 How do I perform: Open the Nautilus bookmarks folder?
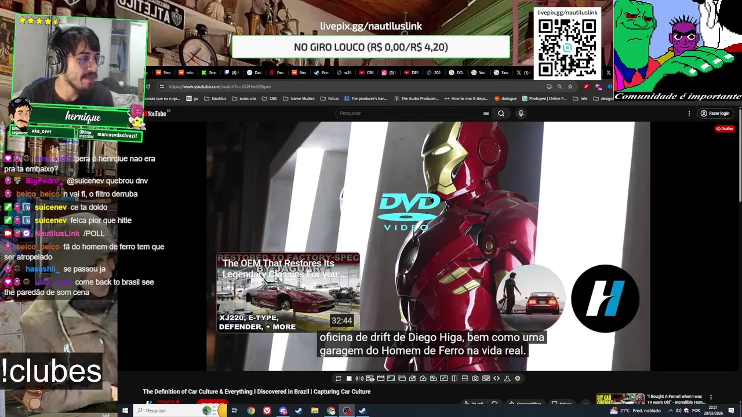pos(214,98)
